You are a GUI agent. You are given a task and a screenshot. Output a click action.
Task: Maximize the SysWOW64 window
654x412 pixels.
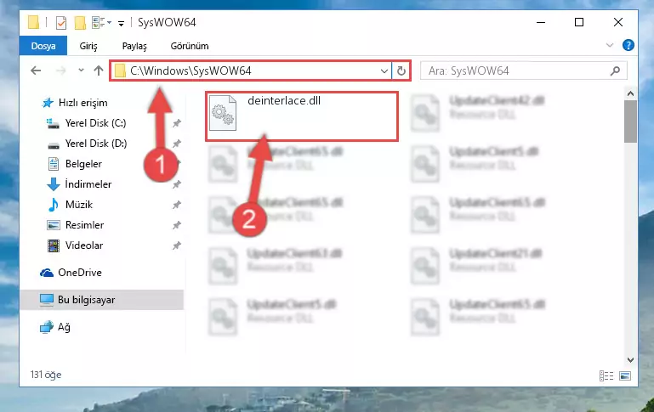pos(579,22)
